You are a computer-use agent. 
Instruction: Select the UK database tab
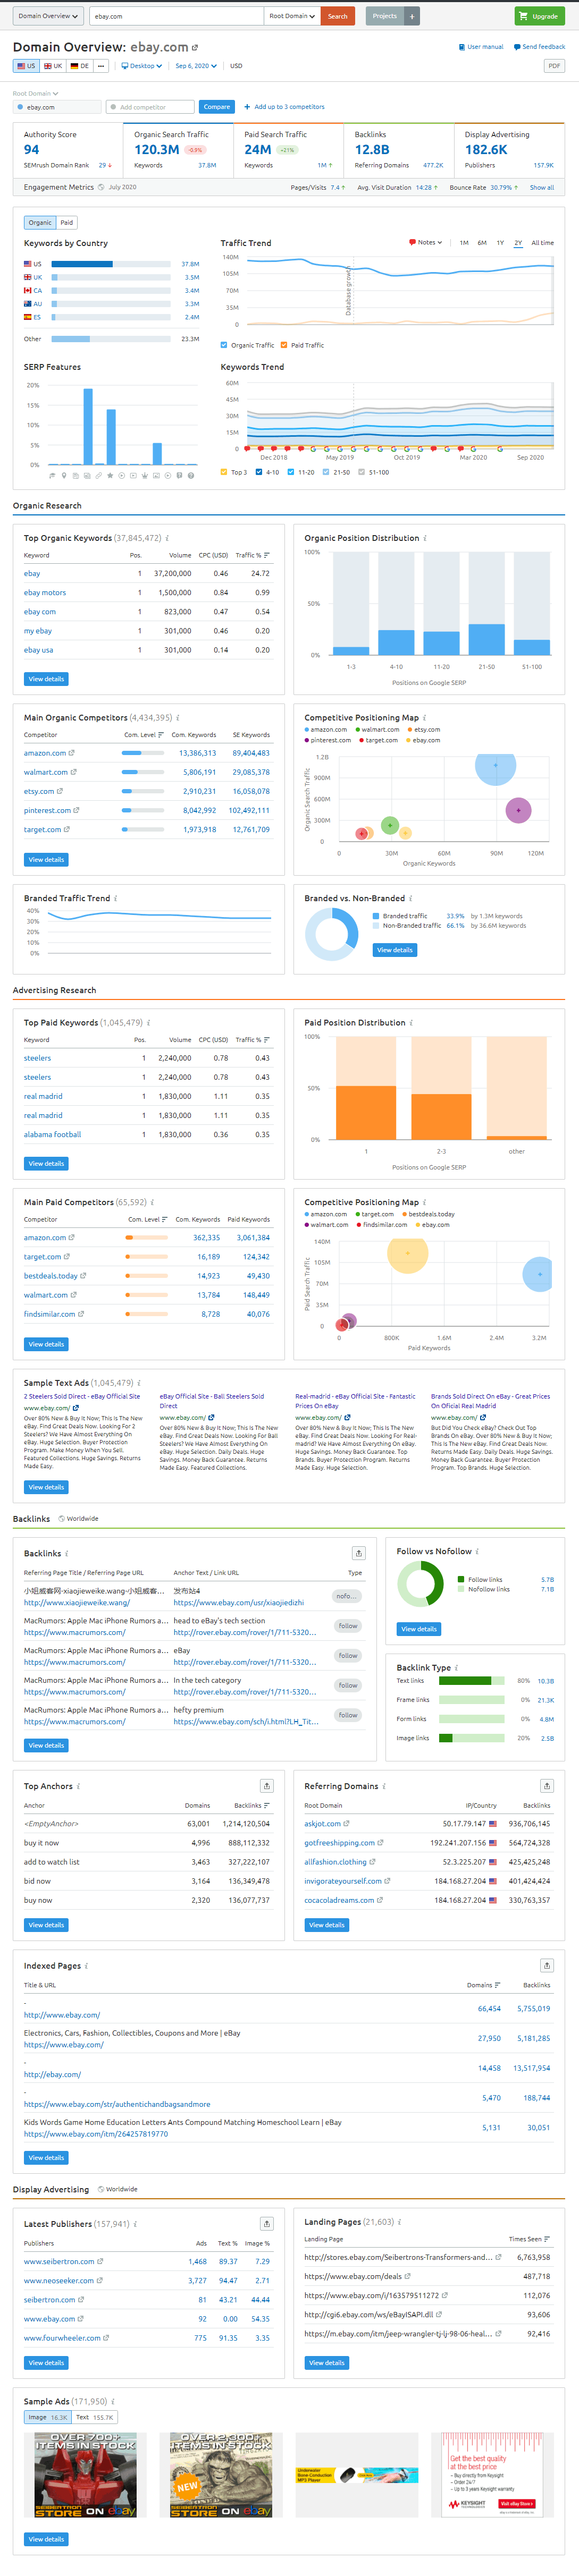click(53, 66)
